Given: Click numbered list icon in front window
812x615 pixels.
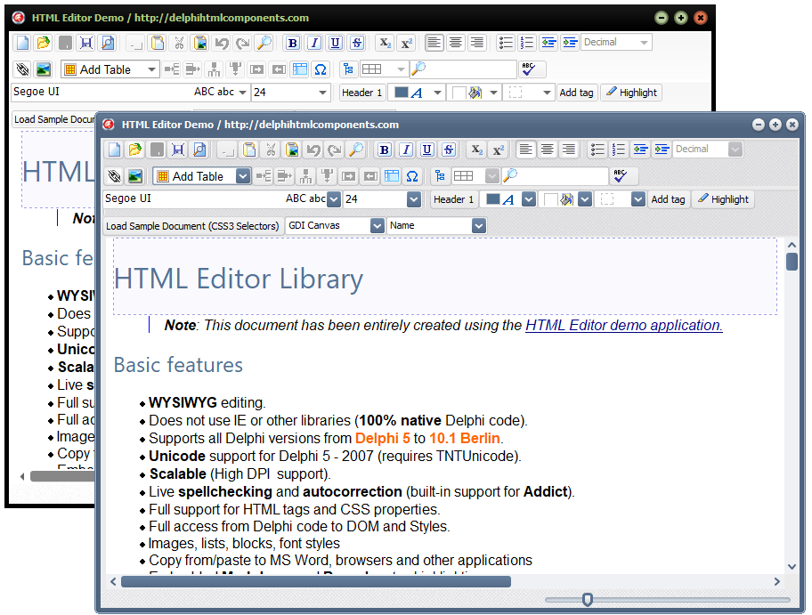Looking at the screenshot, I should click(619, 150).
